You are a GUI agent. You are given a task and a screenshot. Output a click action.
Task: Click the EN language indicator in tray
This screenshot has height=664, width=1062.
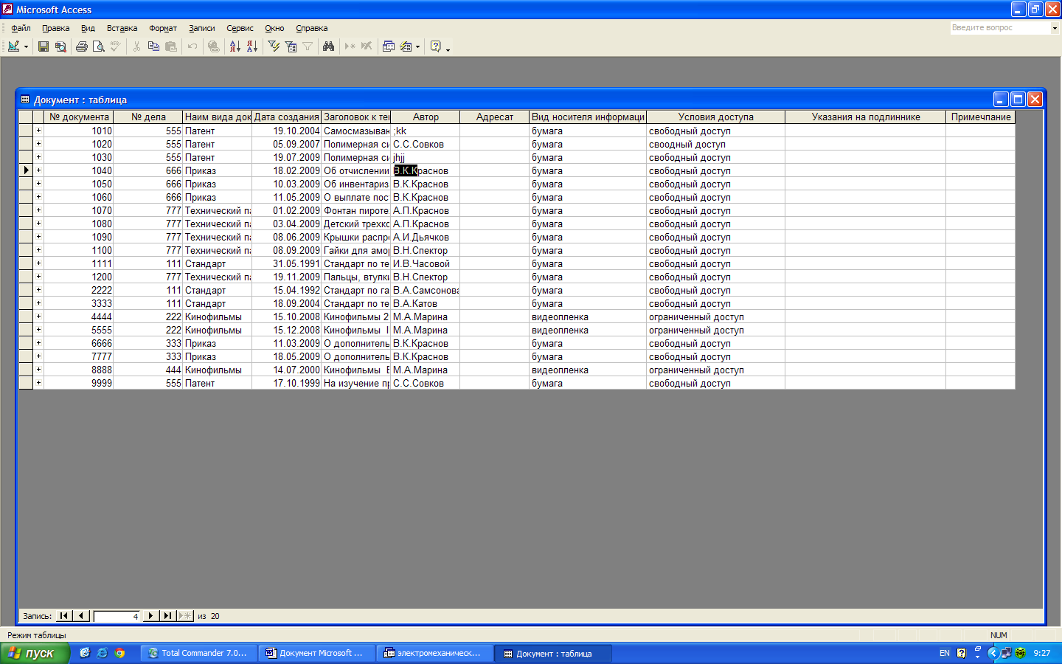pyautogui.click(x=945, y=653)
